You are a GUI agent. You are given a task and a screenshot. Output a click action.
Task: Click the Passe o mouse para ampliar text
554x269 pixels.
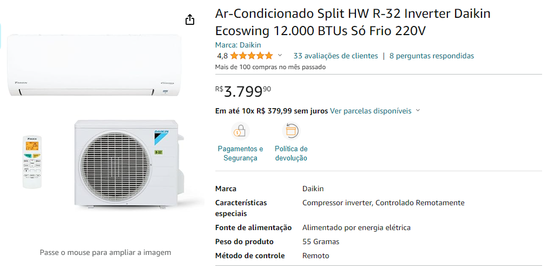(105, 252)
